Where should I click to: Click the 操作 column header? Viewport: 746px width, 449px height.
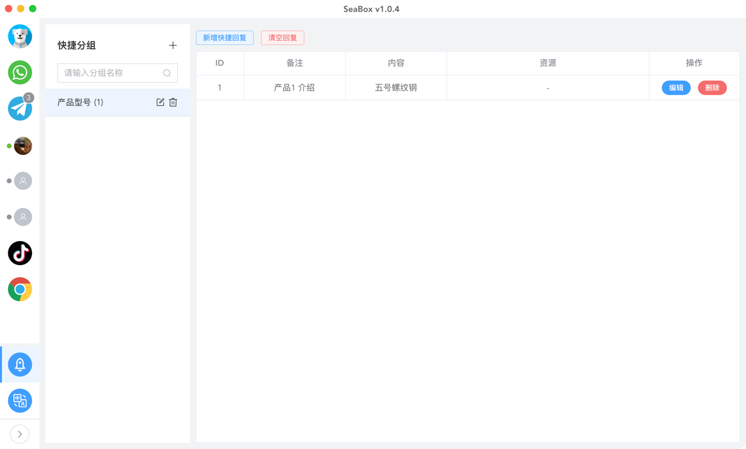tap(694, 63)
